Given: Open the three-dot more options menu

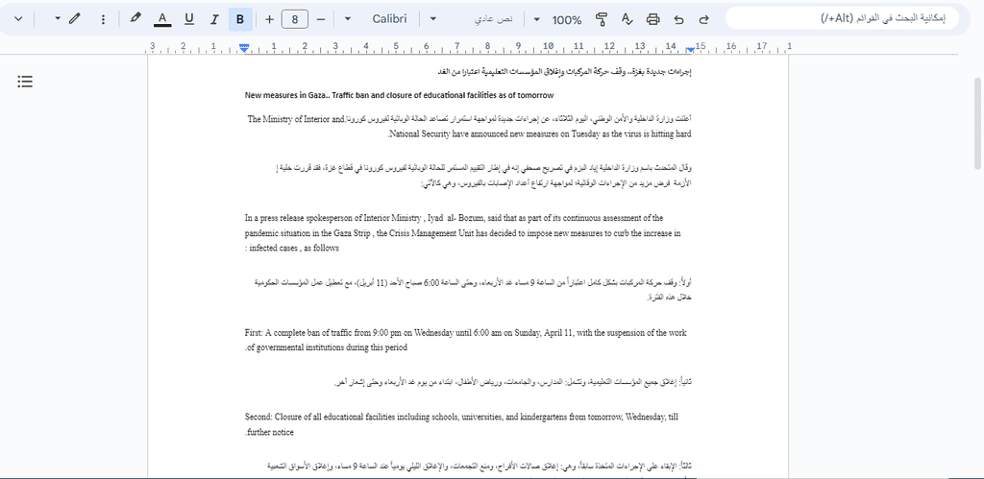Looking at the screenshot, I should tap(104, 19).
